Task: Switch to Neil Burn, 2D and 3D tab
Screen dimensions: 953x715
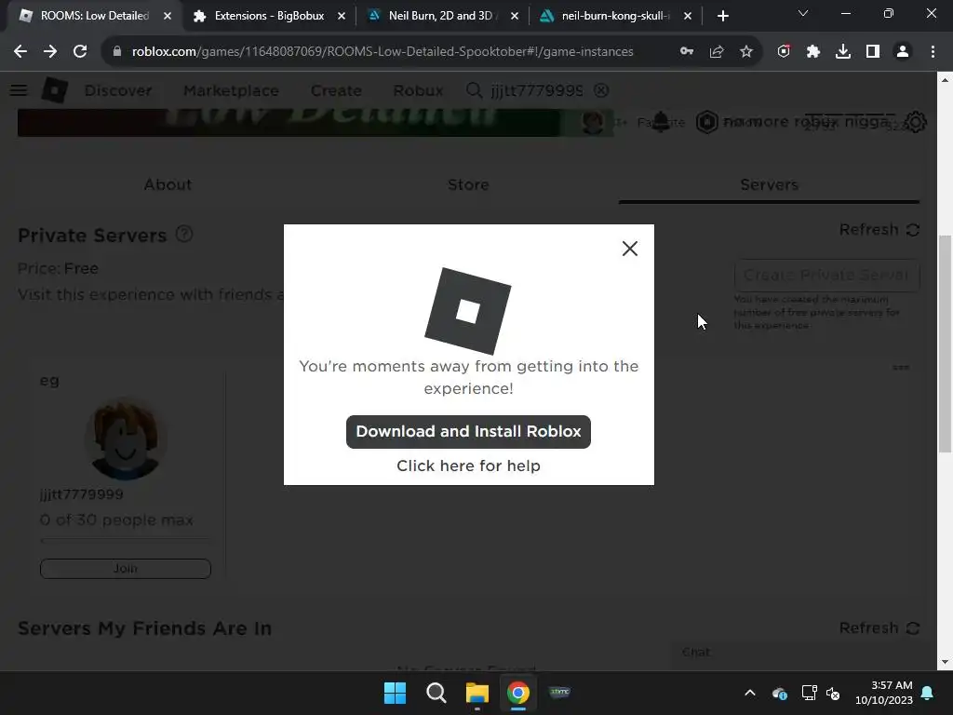Action: tap(441, 16)
